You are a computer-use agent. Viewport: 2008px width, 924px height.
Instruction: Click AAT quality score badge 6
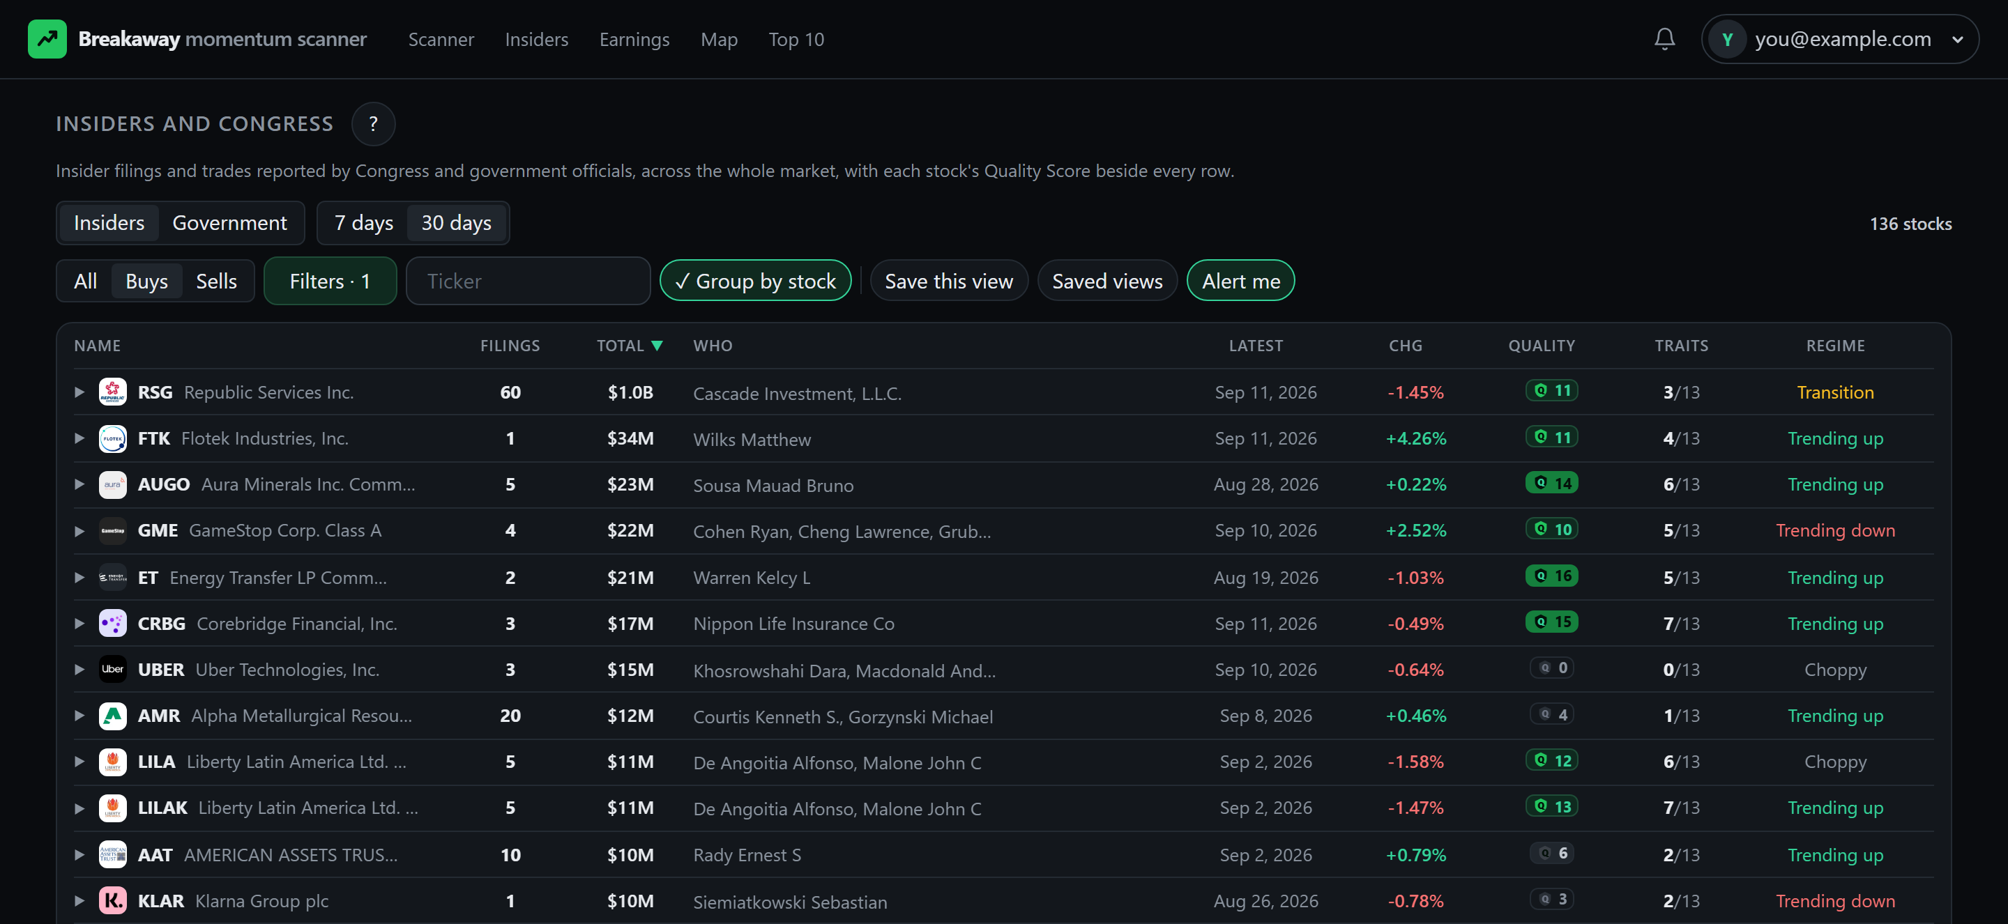[x=1551, y=853]
